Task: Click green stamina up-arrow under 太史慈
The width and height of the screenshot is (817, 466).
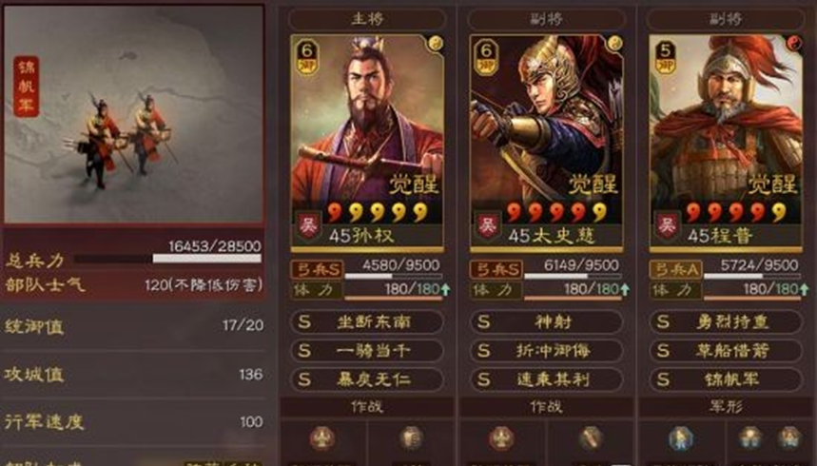Action: [x=625, y=289]
